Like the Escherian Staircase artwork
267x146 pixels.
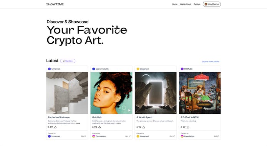pos(51,127)
